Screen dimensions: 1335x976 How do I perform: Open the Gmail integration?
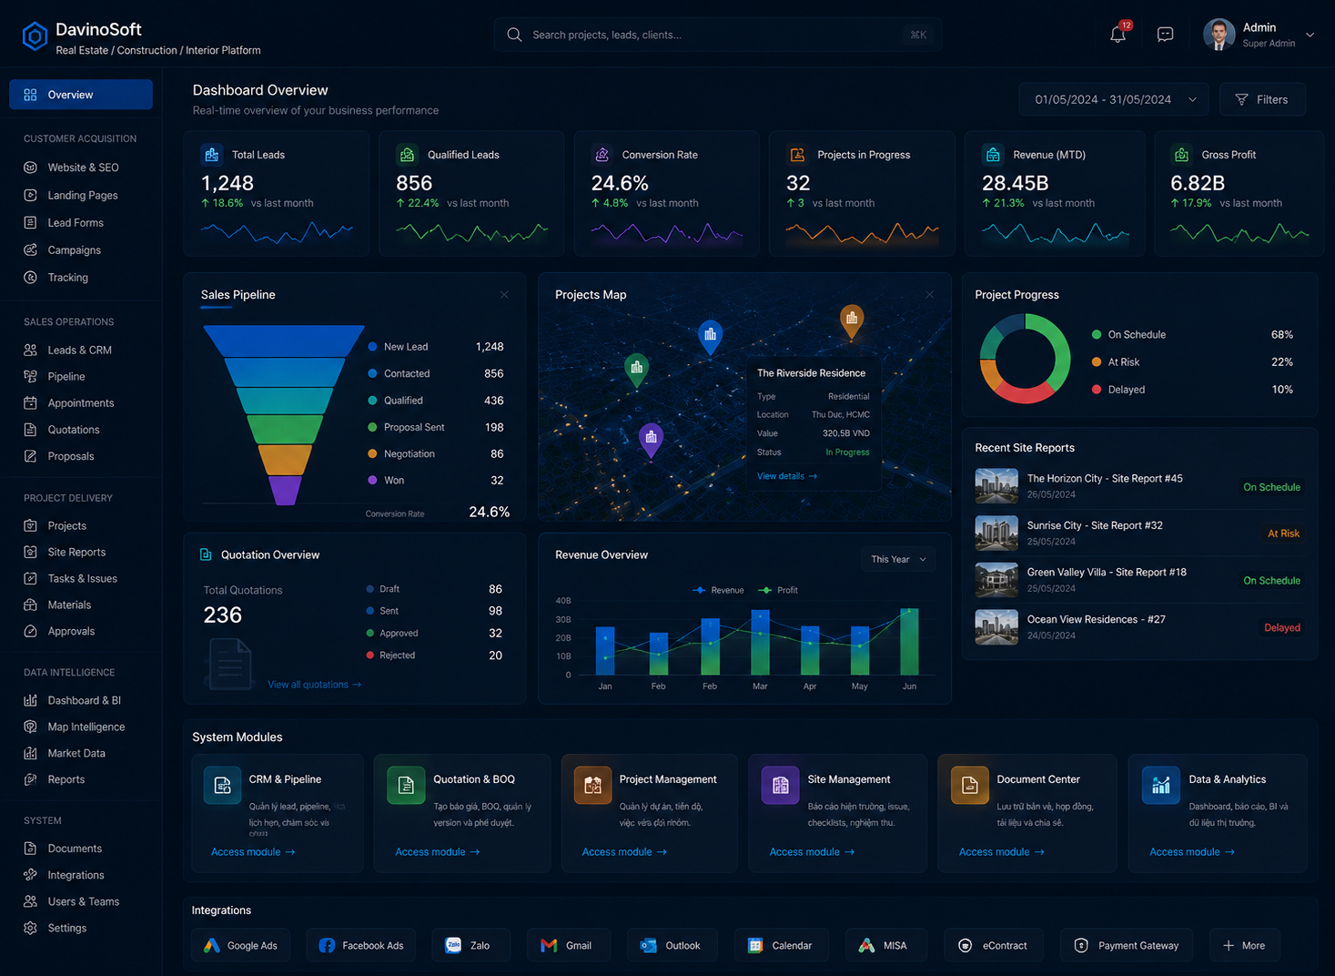569,946
